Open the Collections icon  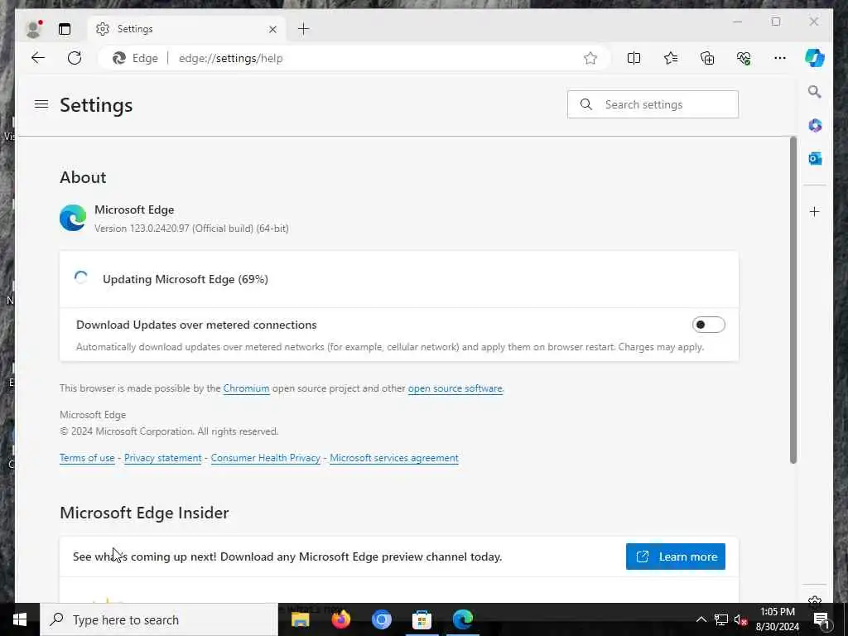[x=707, y=58]
